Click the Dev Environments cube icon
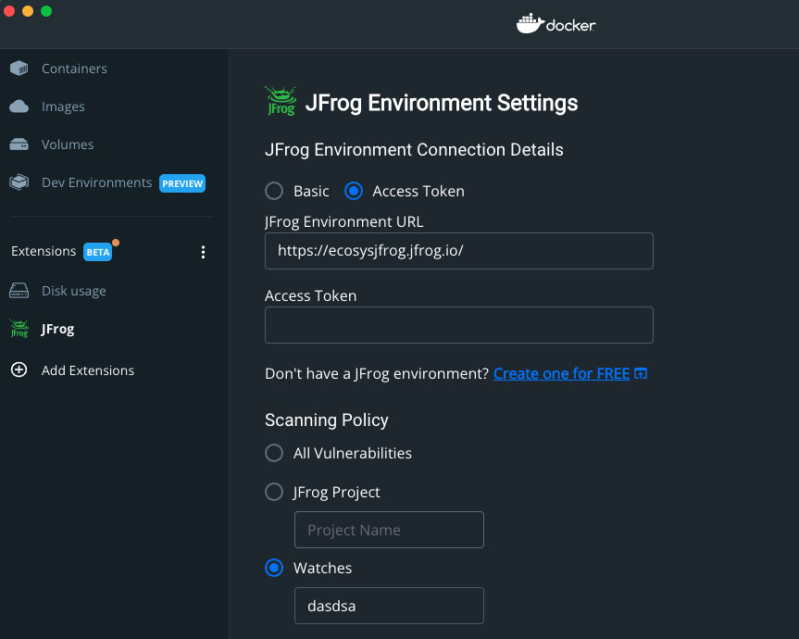This screenshot has width=799, height=639. coord(19,182)
